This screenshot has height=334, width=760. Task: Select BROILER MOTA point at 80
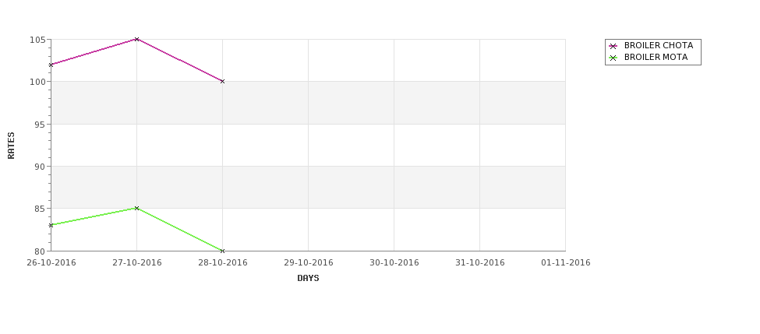(x=222, y=251)
